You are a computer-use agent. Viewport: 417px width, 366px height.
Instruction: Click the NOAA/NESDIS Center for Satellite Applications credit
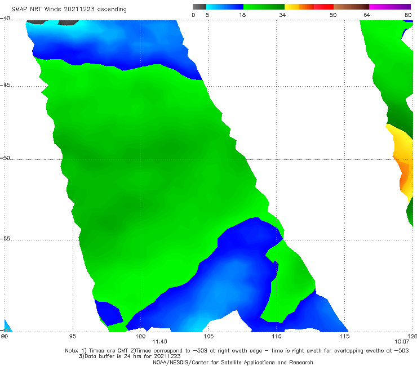pyautogui.click(x=233, y=362)
